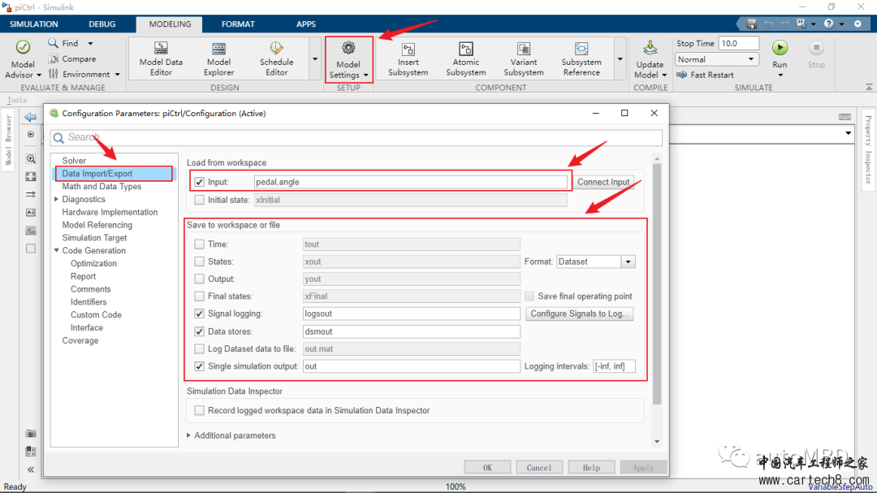
Task: Check Record logged workspace data option
Action: tap(199, 410)
